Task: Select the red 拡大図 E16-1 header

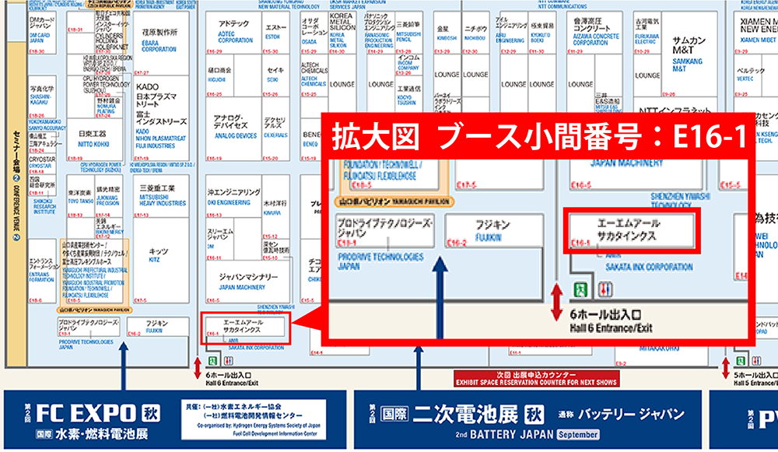Action: pyautogui.click(x=538, y=136)
